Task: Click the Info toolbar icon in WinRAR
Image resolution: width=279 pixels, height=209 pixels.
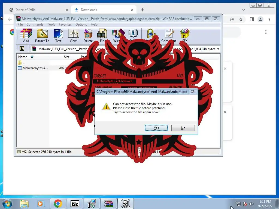Action: (x=133, y=33)
